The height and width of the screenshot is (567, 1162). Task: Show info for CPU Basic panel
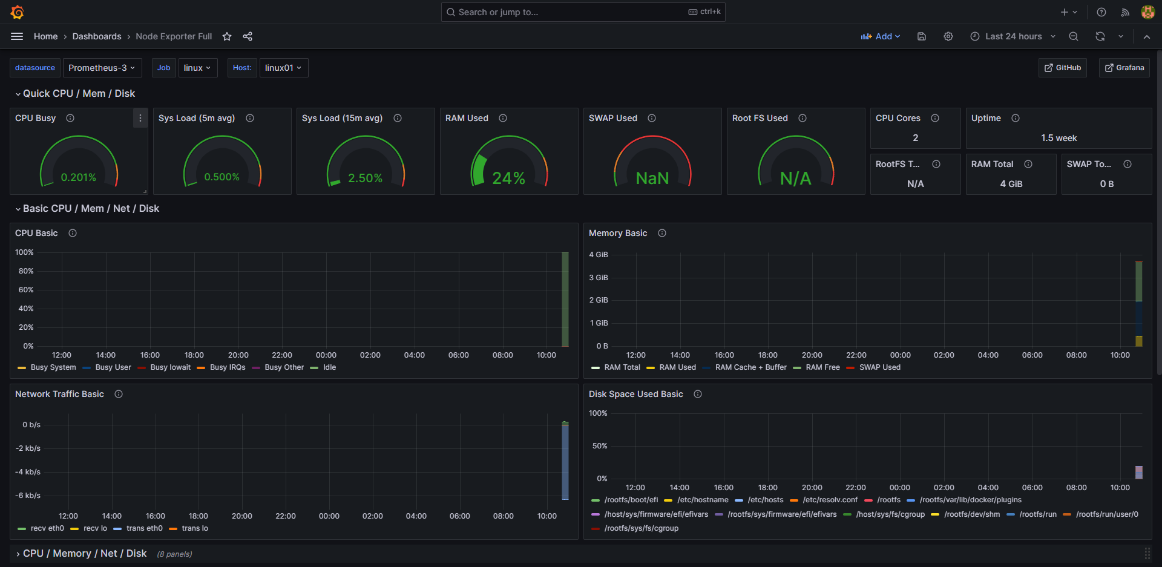pos(73,233)
